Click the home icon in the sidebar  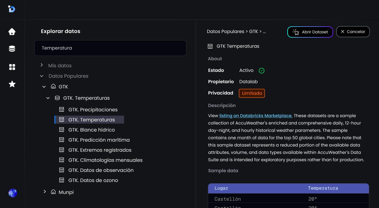[12, 32]
